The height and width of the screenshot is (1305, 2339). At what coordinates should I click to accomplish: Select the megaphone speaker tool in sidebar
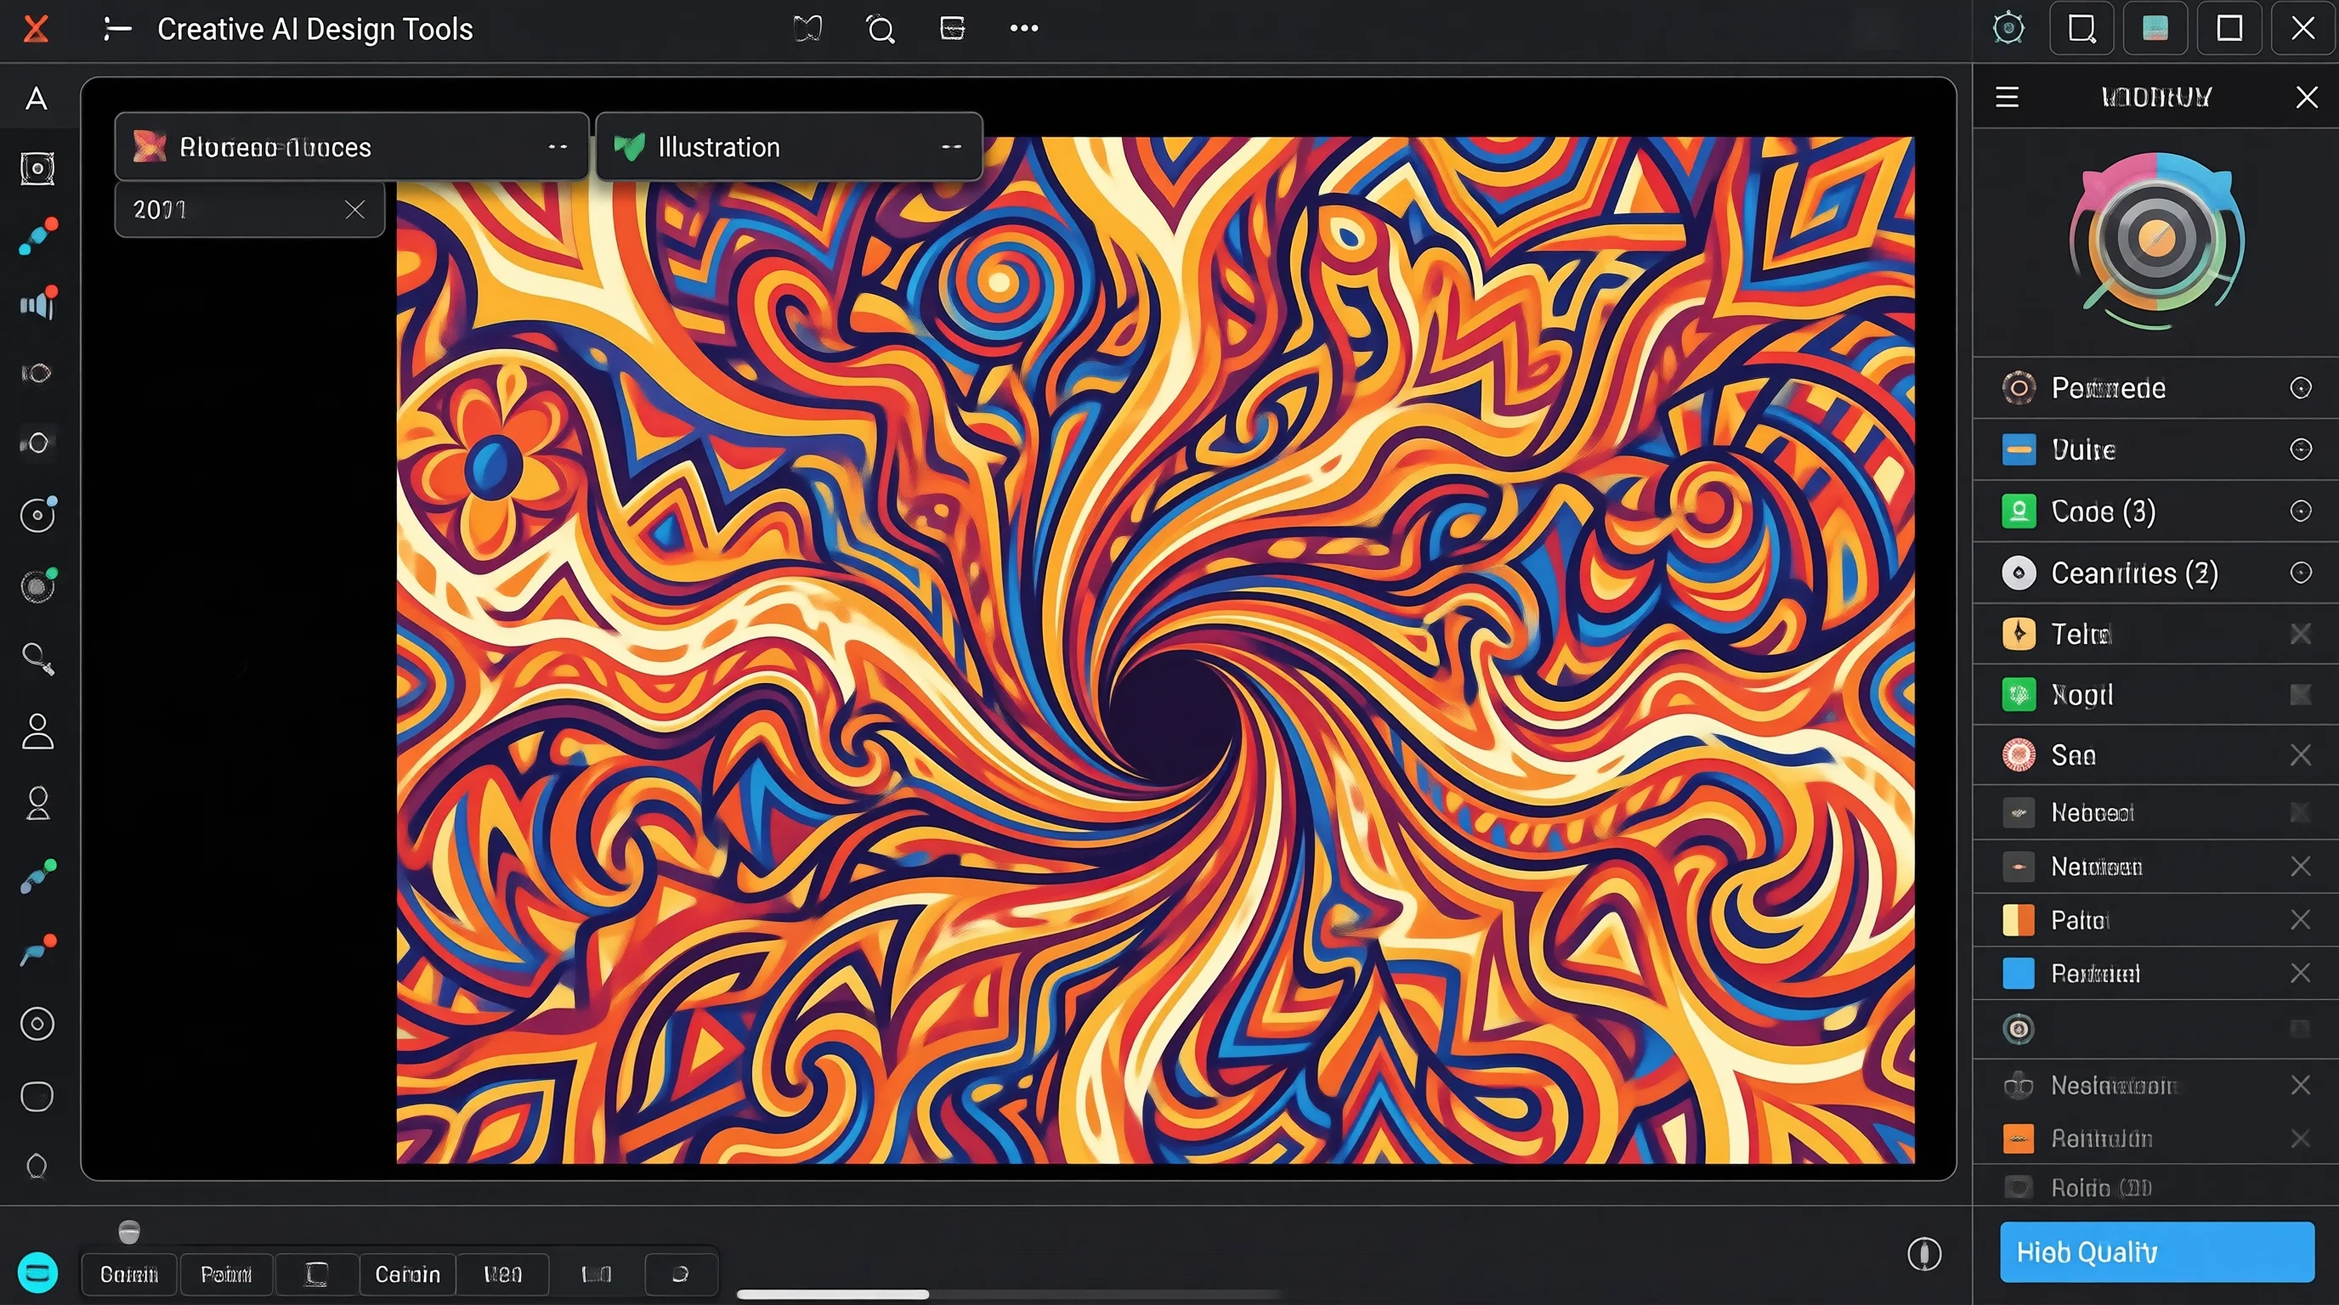pyautogui.click(x=38, y=303)
